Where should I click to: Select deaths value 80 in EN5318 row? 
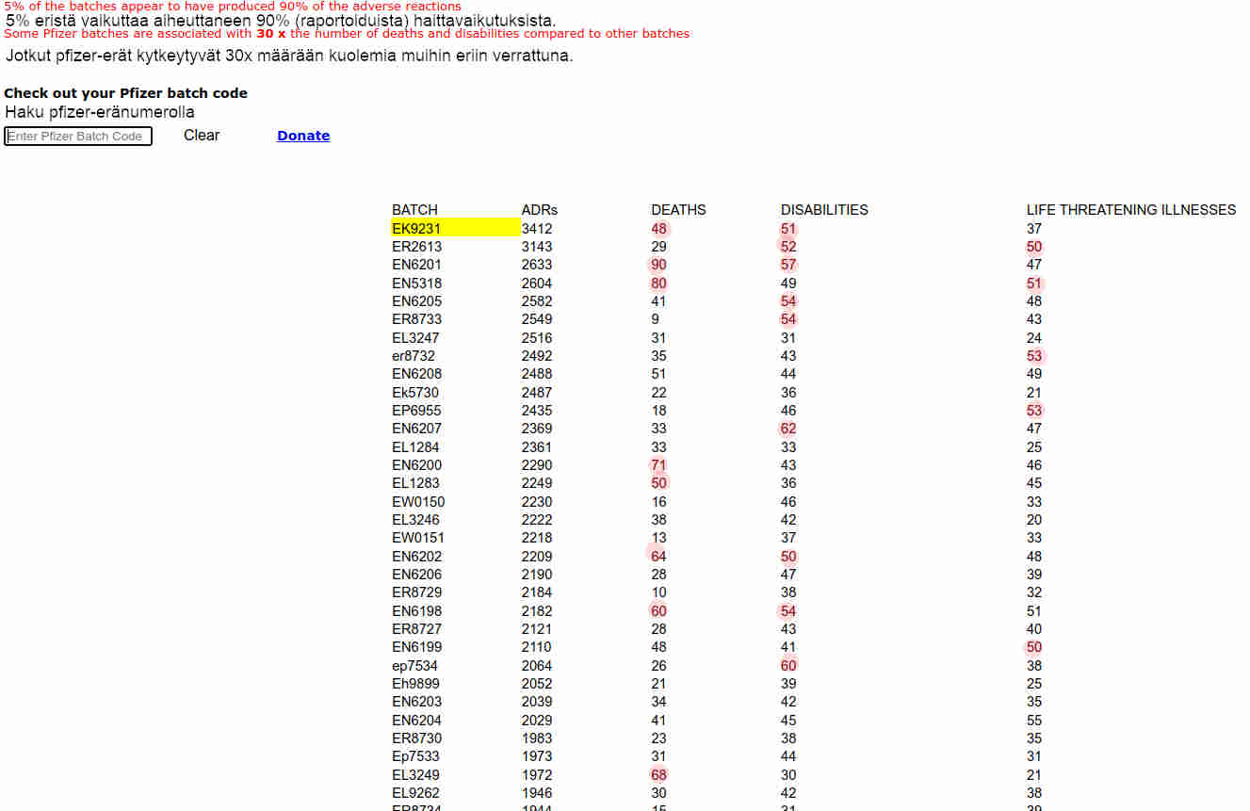pyautogui.click(x=658, y=284)
